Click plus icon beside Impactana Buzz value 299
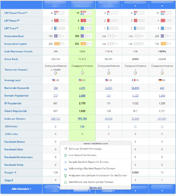Screen dimensions: 176x196 tap(170, 36)
